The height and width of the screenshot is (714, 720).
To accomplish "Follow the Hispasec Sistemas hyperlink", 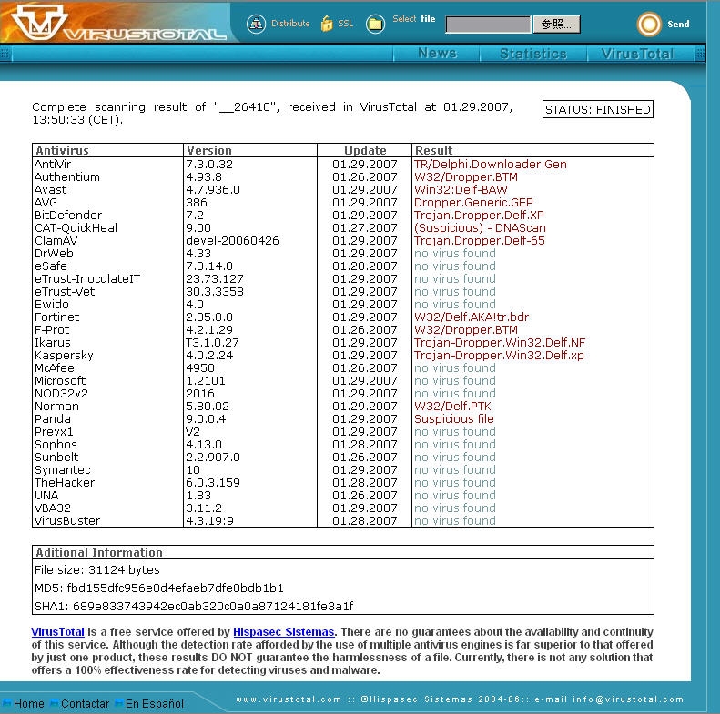I will point(283,632).
